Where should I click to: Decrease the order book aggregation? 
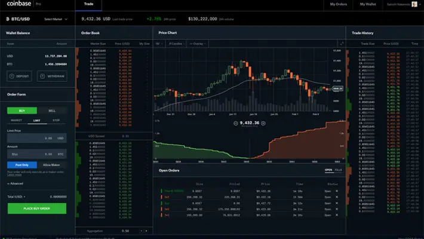click(x=141, y=231)
